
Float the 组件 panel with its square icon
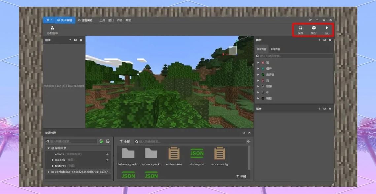coord(75,40)
